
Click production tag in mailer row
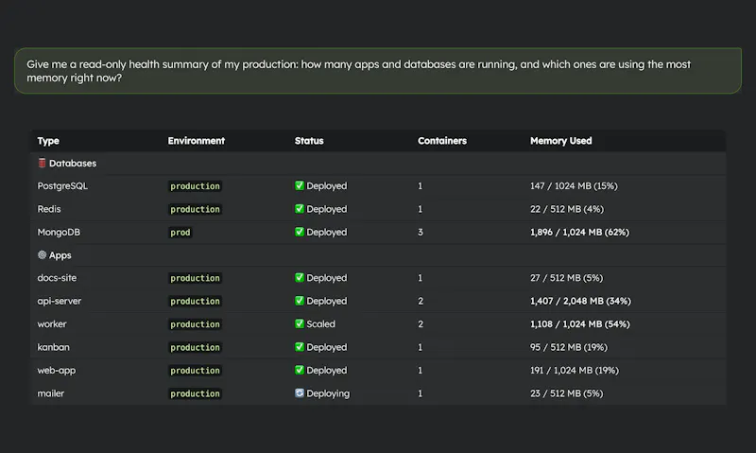coord(195,394)
